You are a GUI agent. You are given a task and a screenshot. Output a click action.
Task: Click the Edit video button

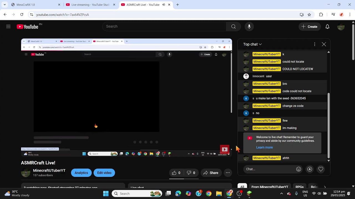(104, 173)
